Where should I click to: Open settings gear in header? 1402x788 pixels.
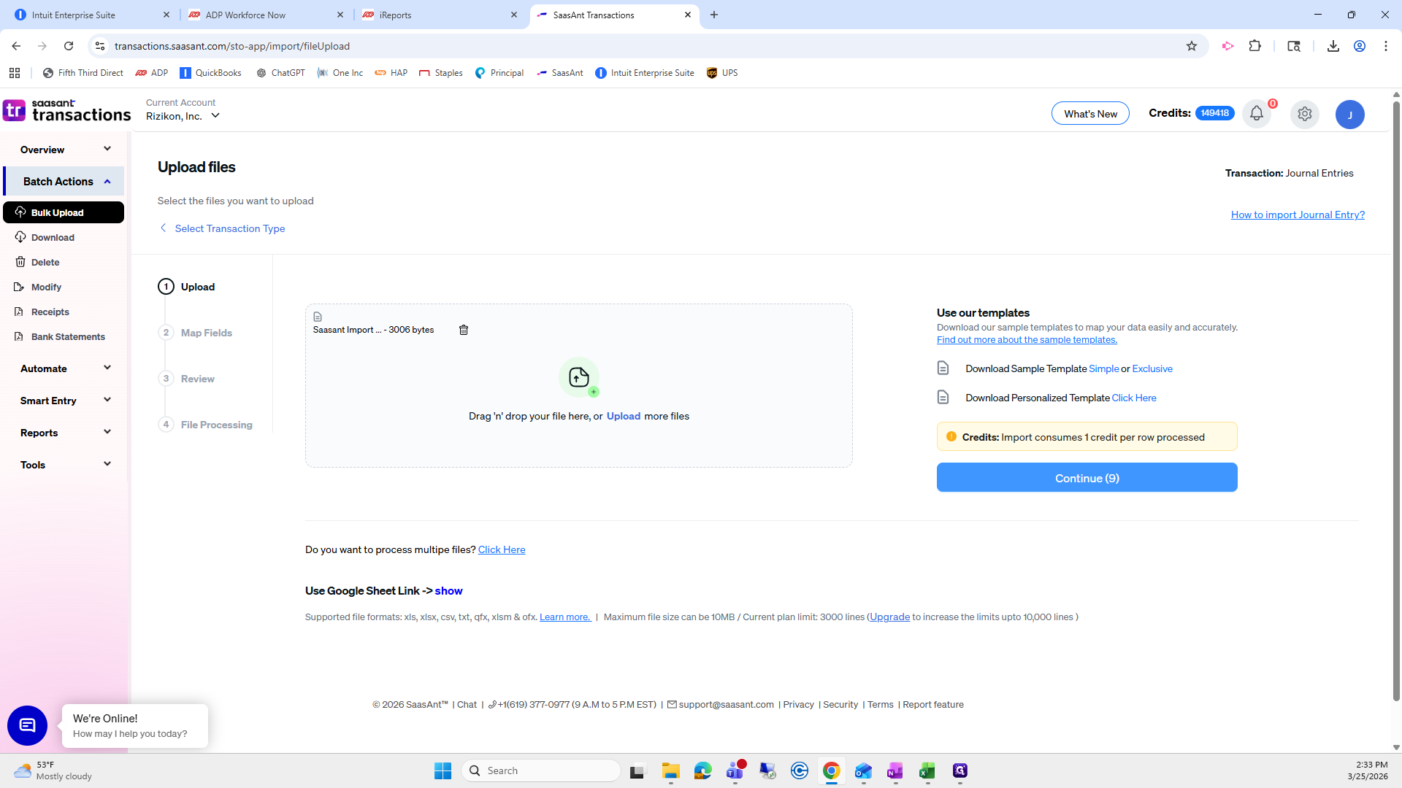pyautogui.click(x=1304, y=114)
